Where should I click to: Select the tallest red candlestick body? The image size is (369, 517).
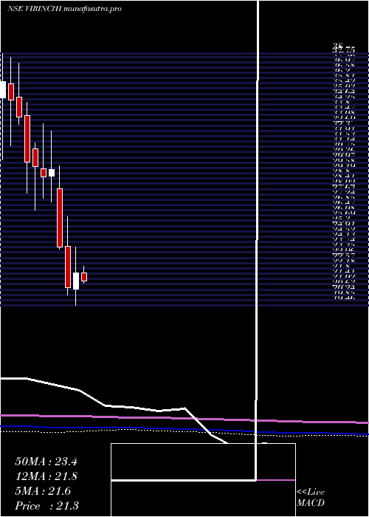(60, 218)
